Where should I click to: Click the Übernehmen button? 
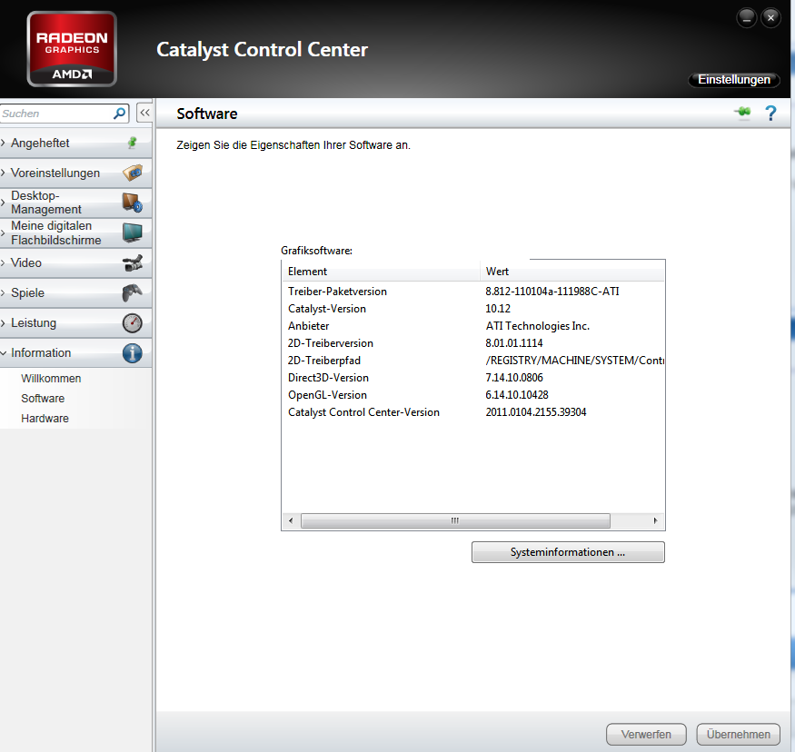coord(738,734)
